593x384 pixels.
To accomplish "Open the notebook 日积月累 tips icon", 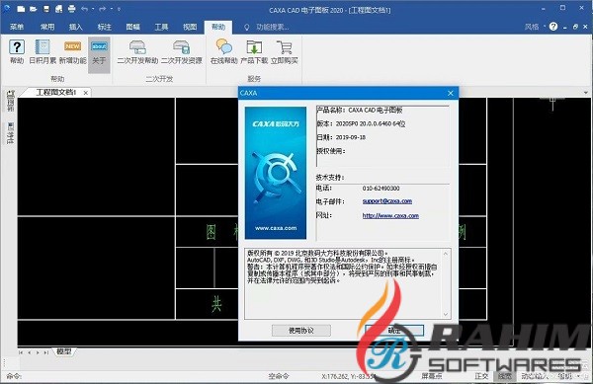I will 42,47.
